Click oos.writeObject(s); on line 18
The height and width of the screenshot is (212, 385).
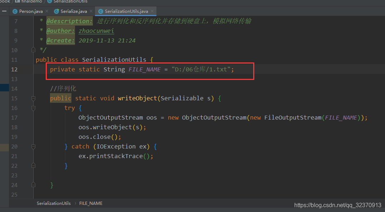(x=112, y=127)
